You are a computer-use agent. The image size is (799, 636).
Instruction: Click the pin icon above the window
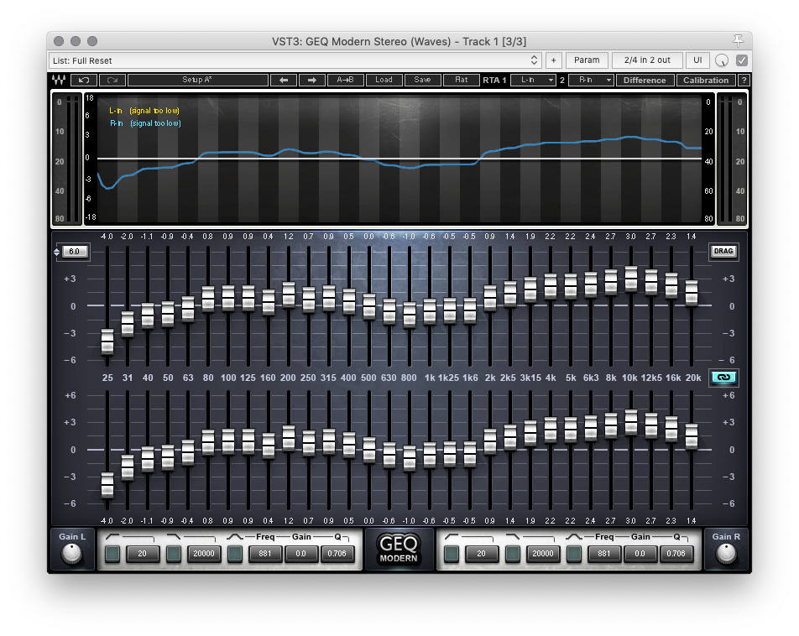(738, 39)
